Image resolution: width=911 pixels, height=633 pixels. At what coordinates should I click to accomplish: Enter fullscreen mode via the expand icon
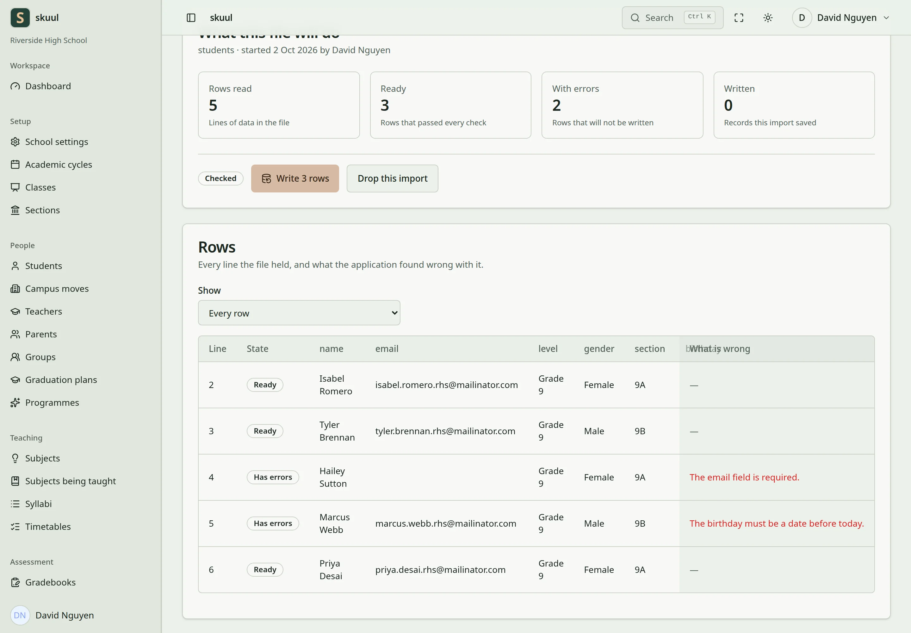(739, 18)
